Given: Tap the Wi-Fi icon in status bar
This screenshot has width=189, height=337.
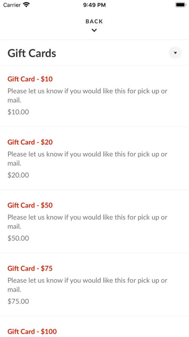Looking at the screenshot, I should (x=27, y=5).
